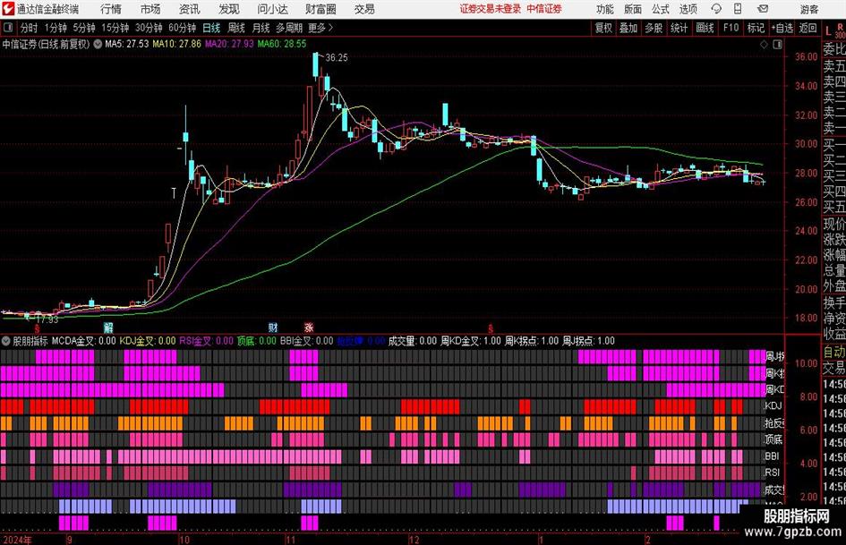Click the MA5: 27.53 value
Viewport: 846px width, 545px height.
(126, 44)
